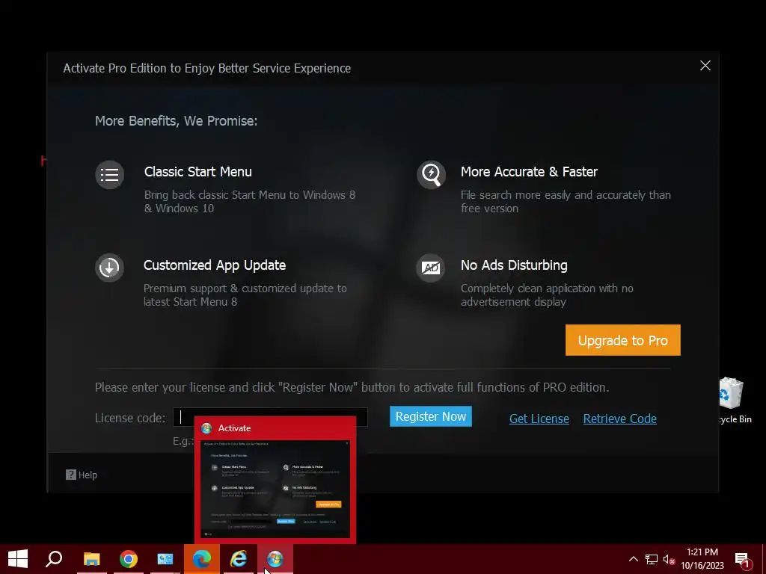Click the "Classic Start Menu" heading

pos(197,172)
